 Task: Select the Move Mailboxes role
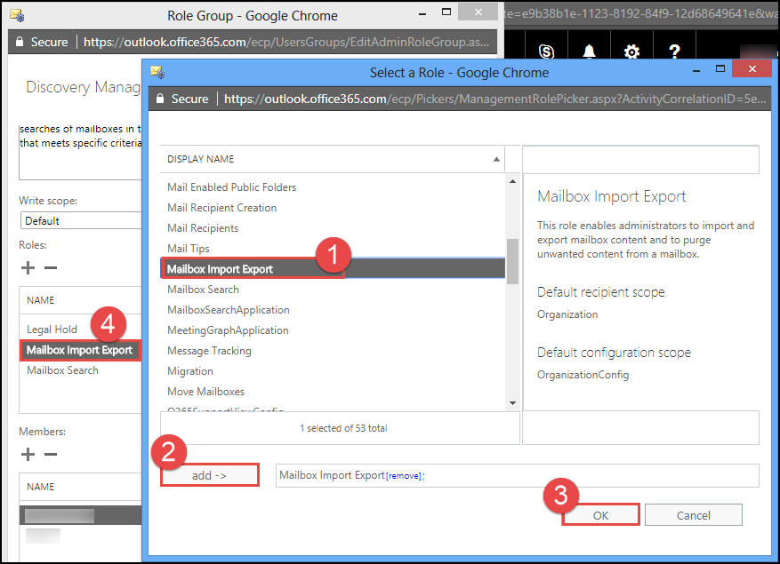click(333, 391)
